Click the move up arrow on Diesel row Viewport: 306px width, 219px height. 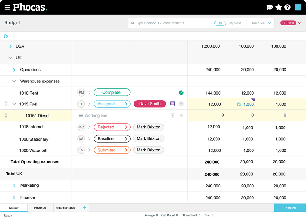point(172,116)
